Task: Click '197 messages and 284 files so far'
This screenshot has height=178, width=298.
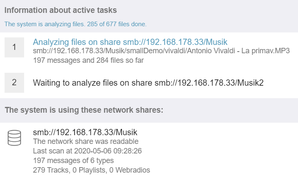Action: click(x=89, y=60)
